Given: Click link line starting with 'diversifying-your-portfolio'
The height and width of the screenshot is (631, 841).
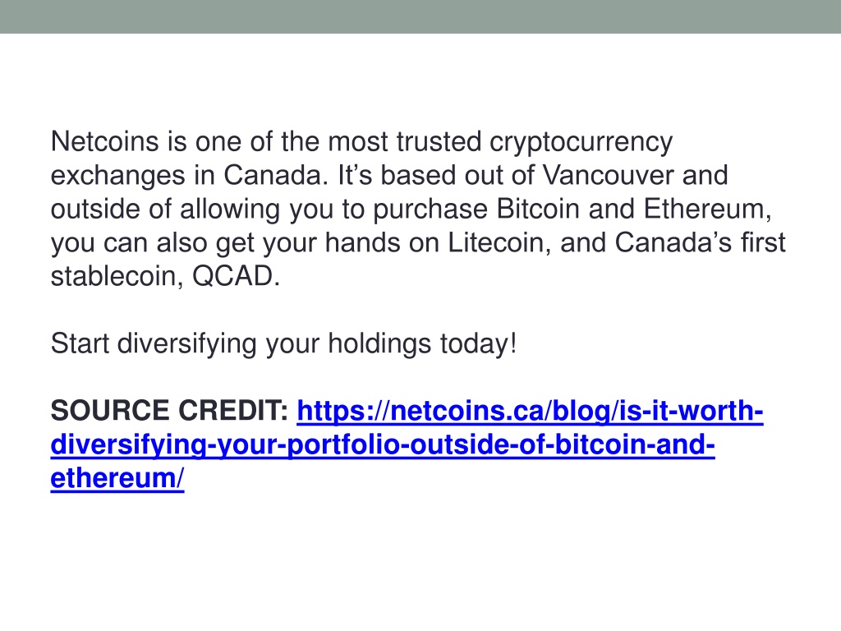Looking at the screenshot, I should [x=383, y=444].
